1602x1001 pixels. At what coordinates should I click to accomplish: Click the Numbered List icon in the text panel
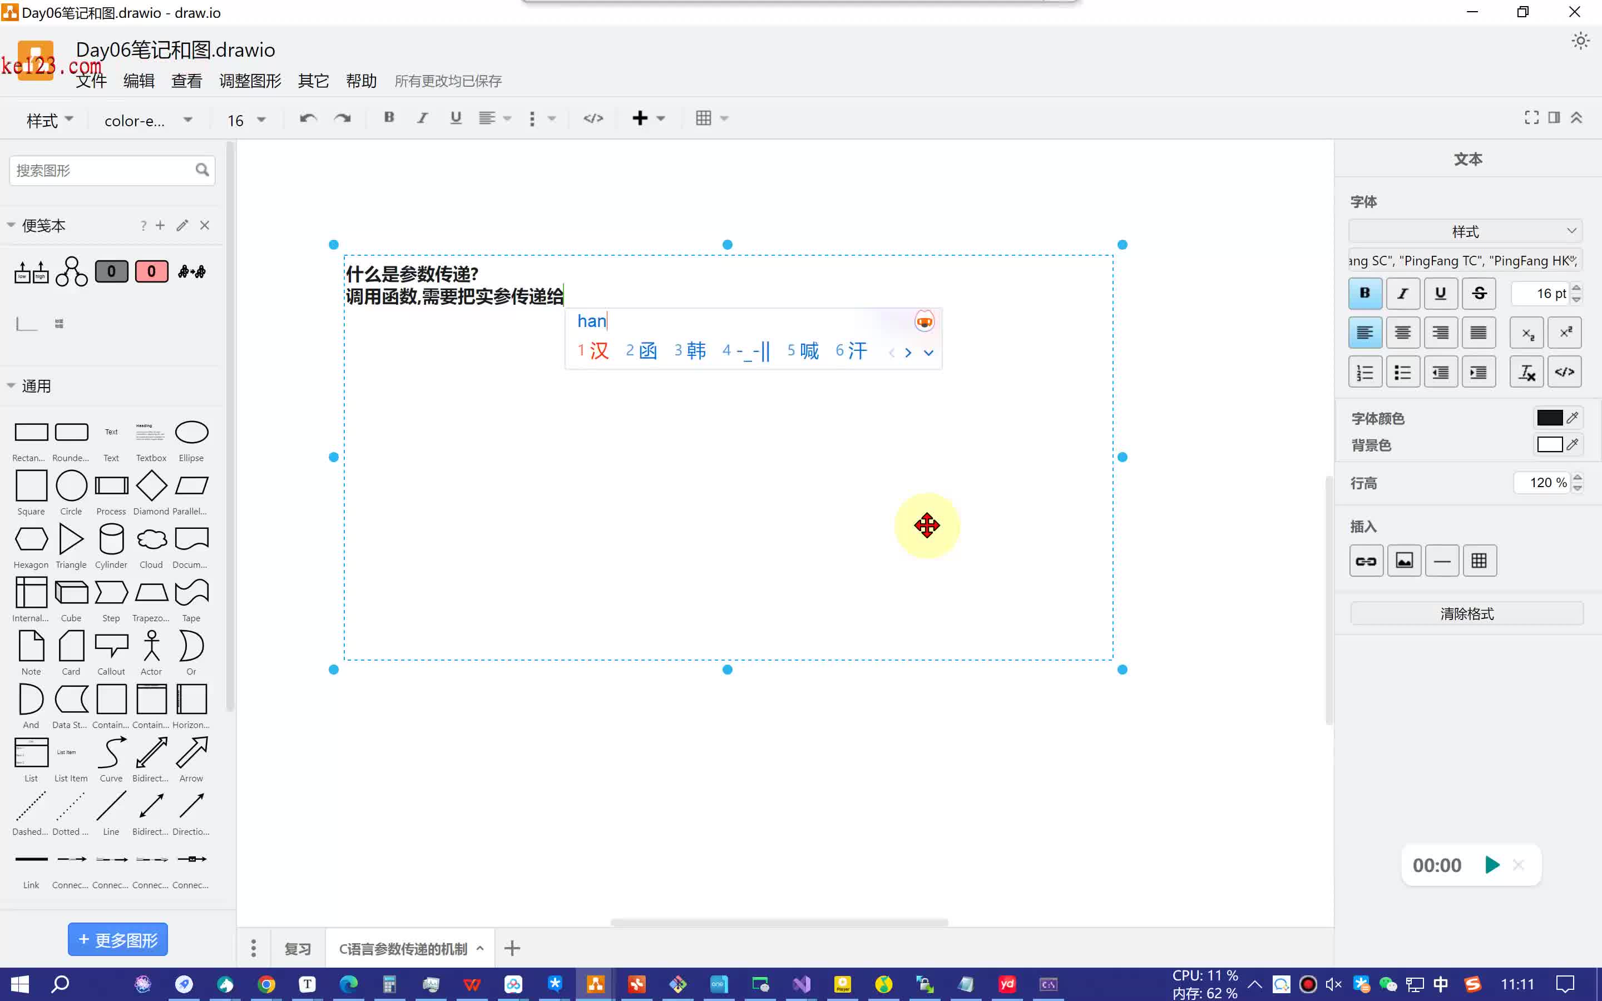pyautogui.click(x=1365, y=371)
